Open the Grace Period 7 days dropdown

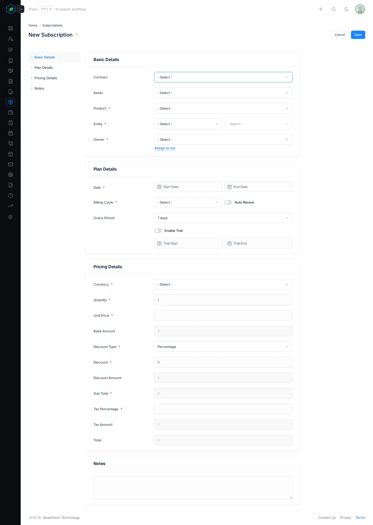click(223, 218)
